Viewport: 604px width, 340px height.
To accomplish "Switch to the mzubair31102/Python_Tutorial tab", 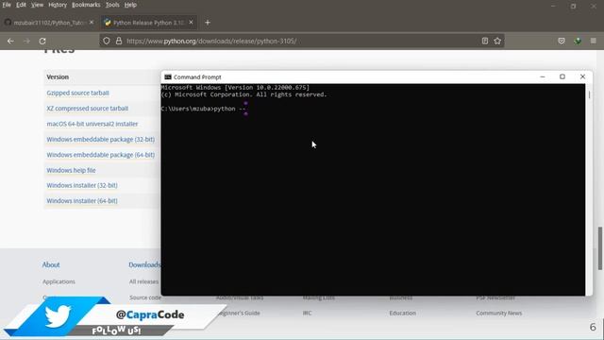I will tap(49, 23).
